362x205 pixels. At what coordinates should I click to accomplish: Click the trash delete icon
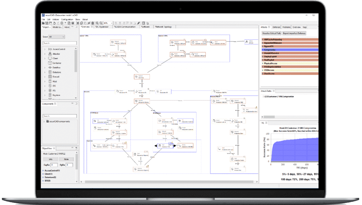tap(92, 23)
